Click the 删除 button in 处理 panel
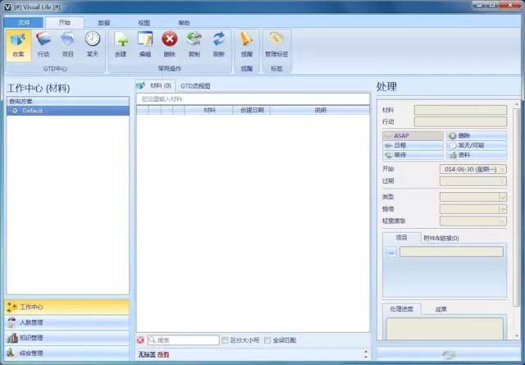This screenshot has width=525, height=365. (x=477, y=135)
